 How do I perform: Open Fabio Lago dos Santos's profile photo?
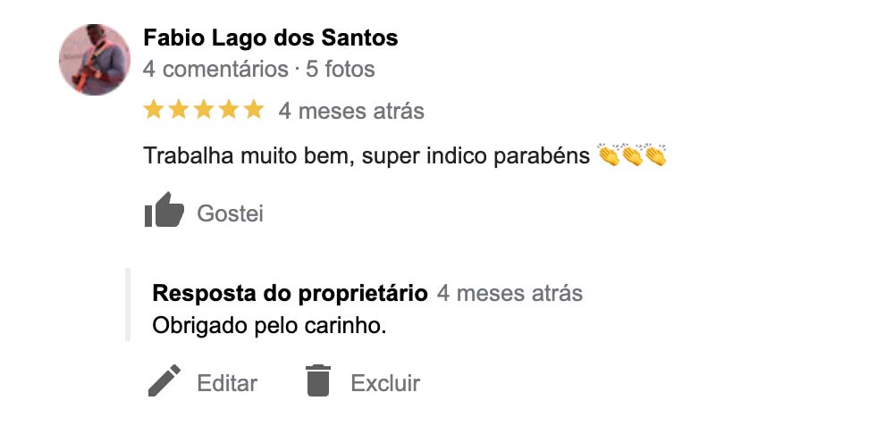94,59
